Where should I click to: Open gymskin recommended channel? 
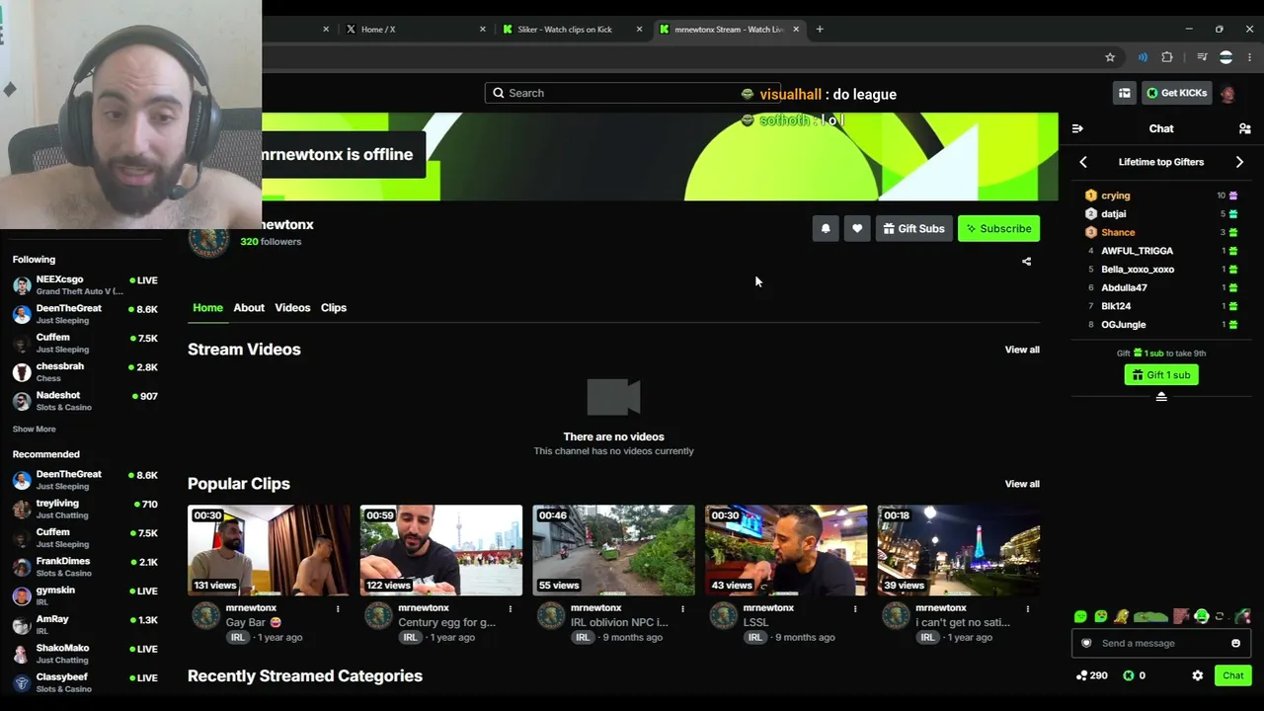85,595
